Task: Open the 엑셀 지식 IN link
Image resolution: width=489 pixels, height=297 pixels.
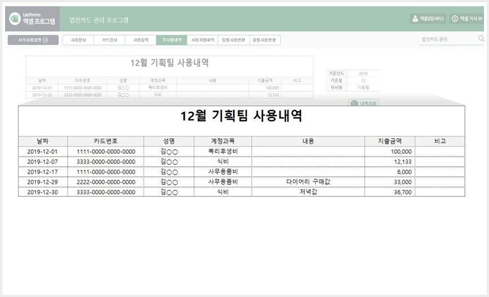Action: click(467, 19)
